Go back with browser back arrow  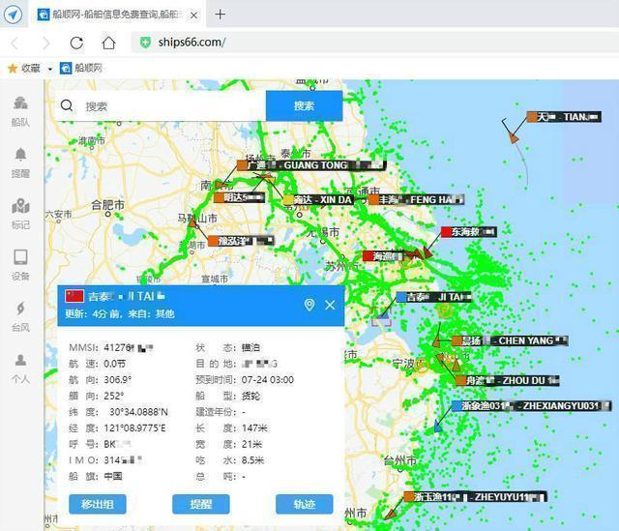[x=15, y=43]
